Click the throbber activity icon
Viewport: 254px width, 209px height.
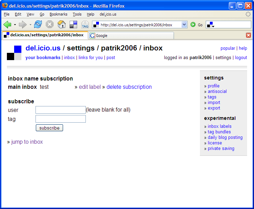pos(248,14)
